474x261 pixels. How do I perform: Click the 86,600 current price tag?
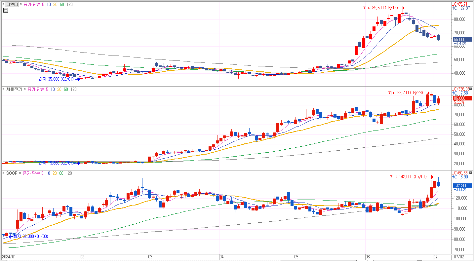[462, 98]
